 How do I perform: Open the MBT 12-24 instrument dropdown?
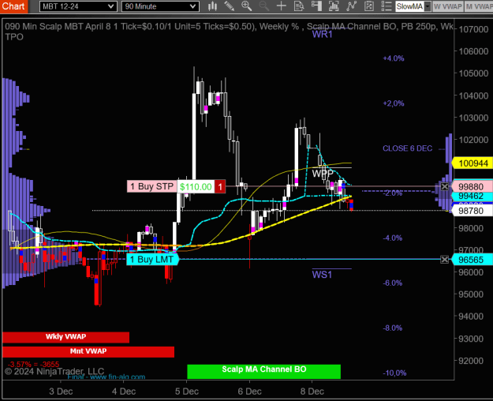click(x=78, y=6)
